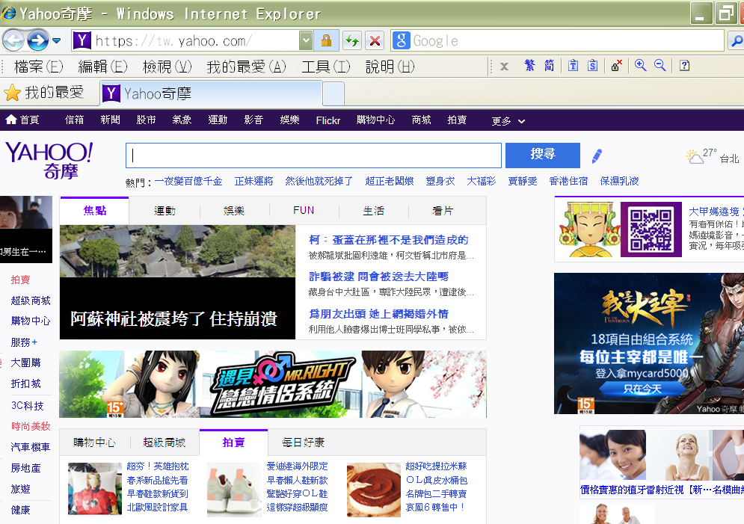Open favorites star 我的最愛 button
744x524 pixels.
coord(43,93)
